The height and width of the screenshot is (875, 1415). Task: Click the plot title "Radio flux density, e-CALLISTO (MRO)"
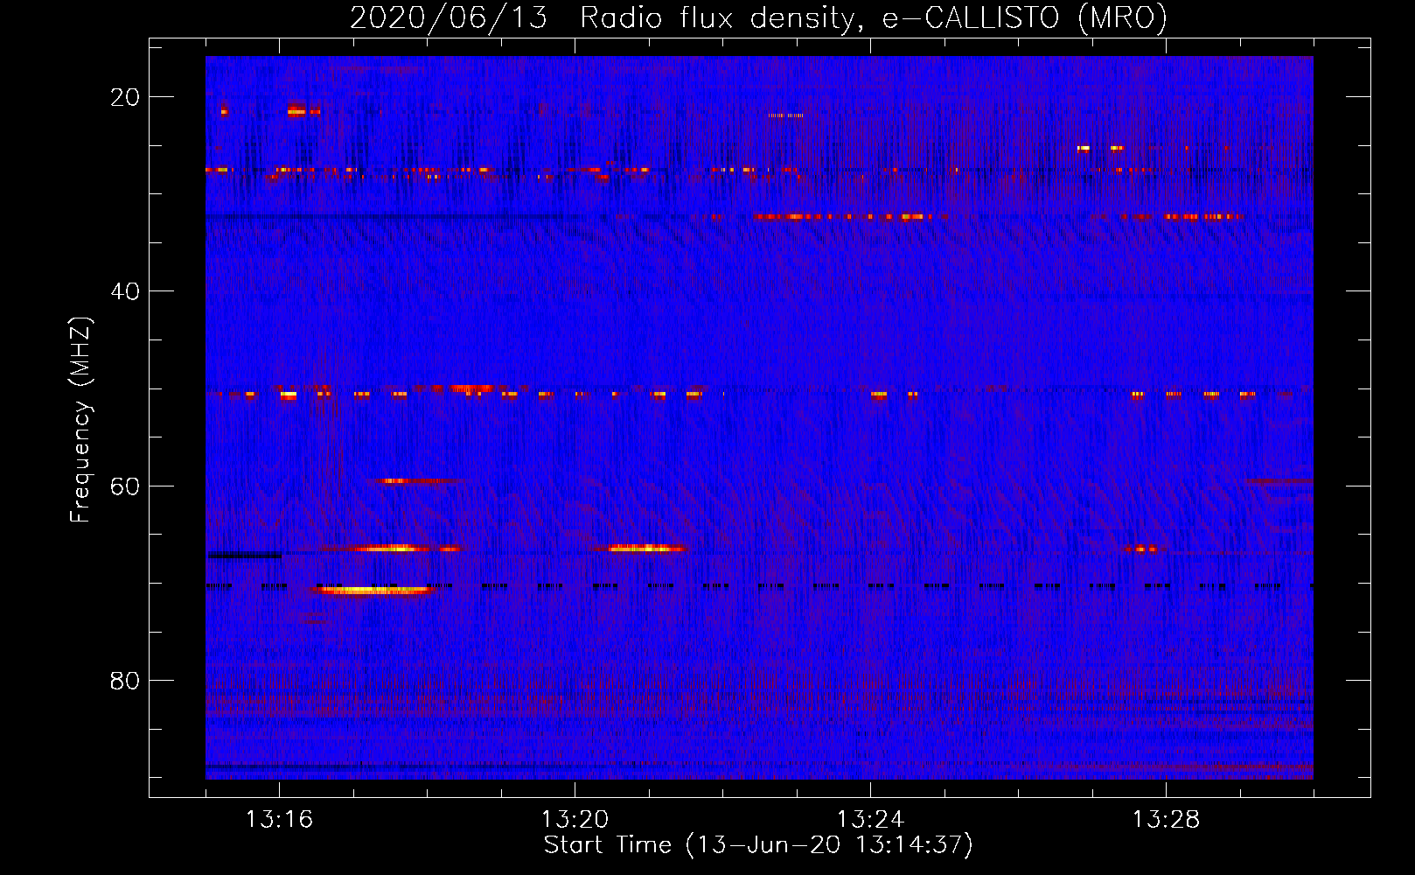pyautogui.click(x=874, y=18)
